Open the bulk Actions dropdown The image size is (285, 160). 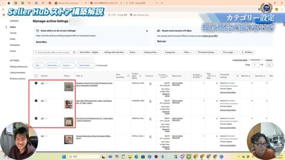coord(68,65)
